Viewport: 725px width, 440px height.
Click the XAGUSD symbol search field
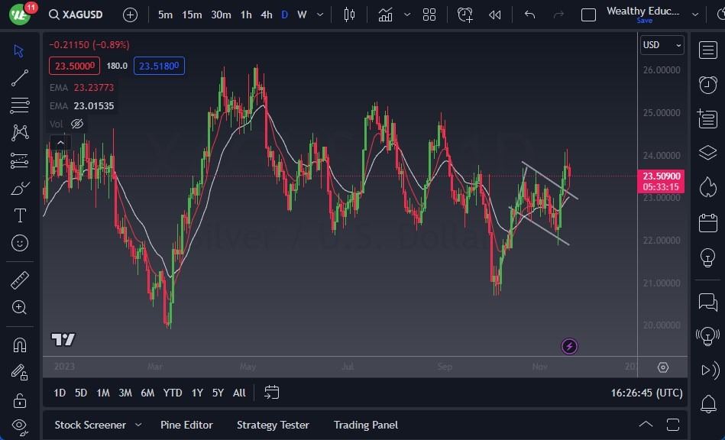[x=84, y=15]
